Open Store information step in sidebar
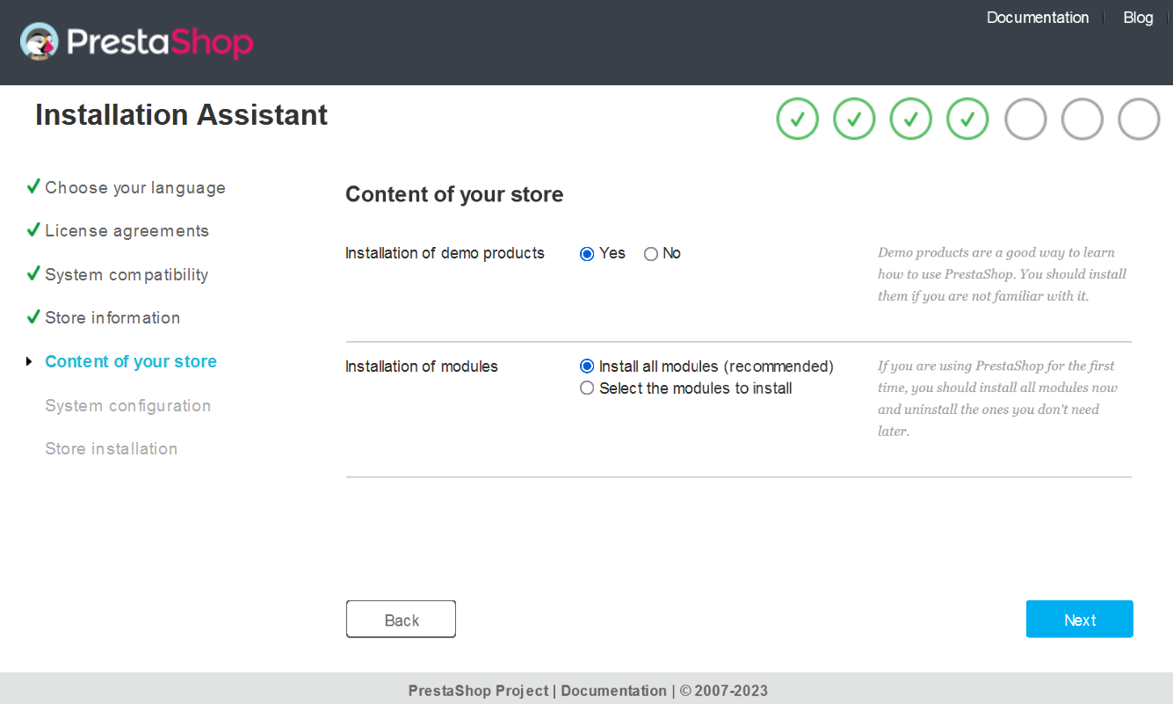The height and width of the screenshot is (704, 1173). point(112,318)
